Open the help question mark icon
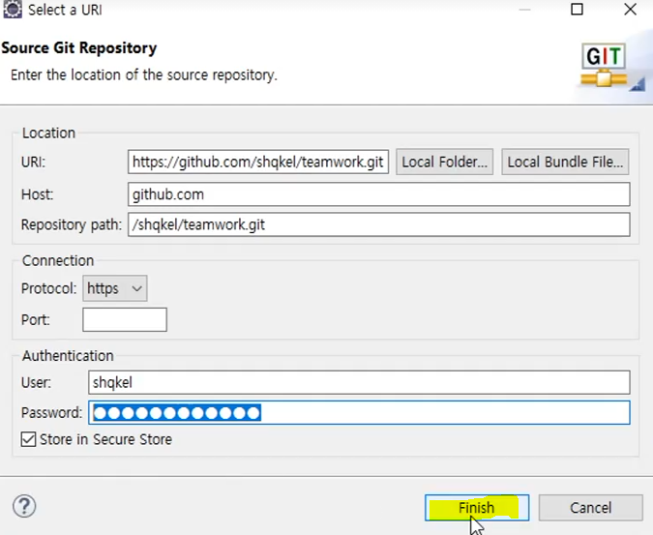 [24, 506]
